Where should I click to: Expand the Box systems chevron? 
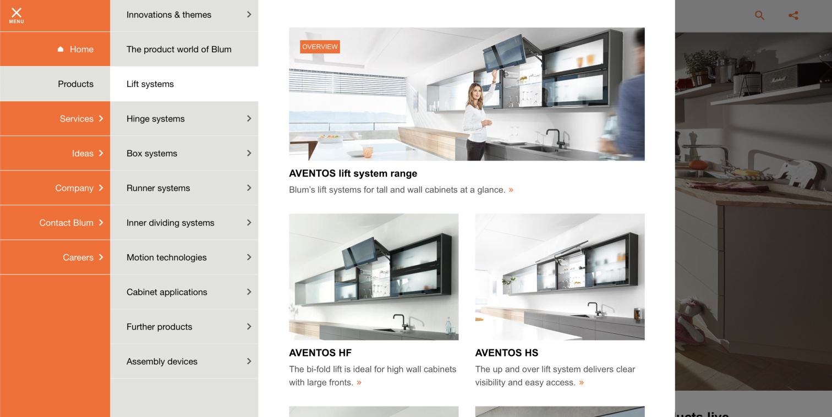click(249, 153)
